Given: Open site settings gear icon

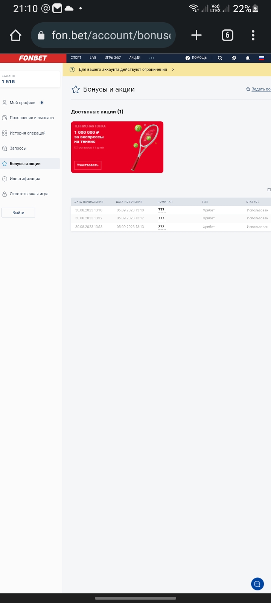Looking at the screenshot, I should [234, 58].
